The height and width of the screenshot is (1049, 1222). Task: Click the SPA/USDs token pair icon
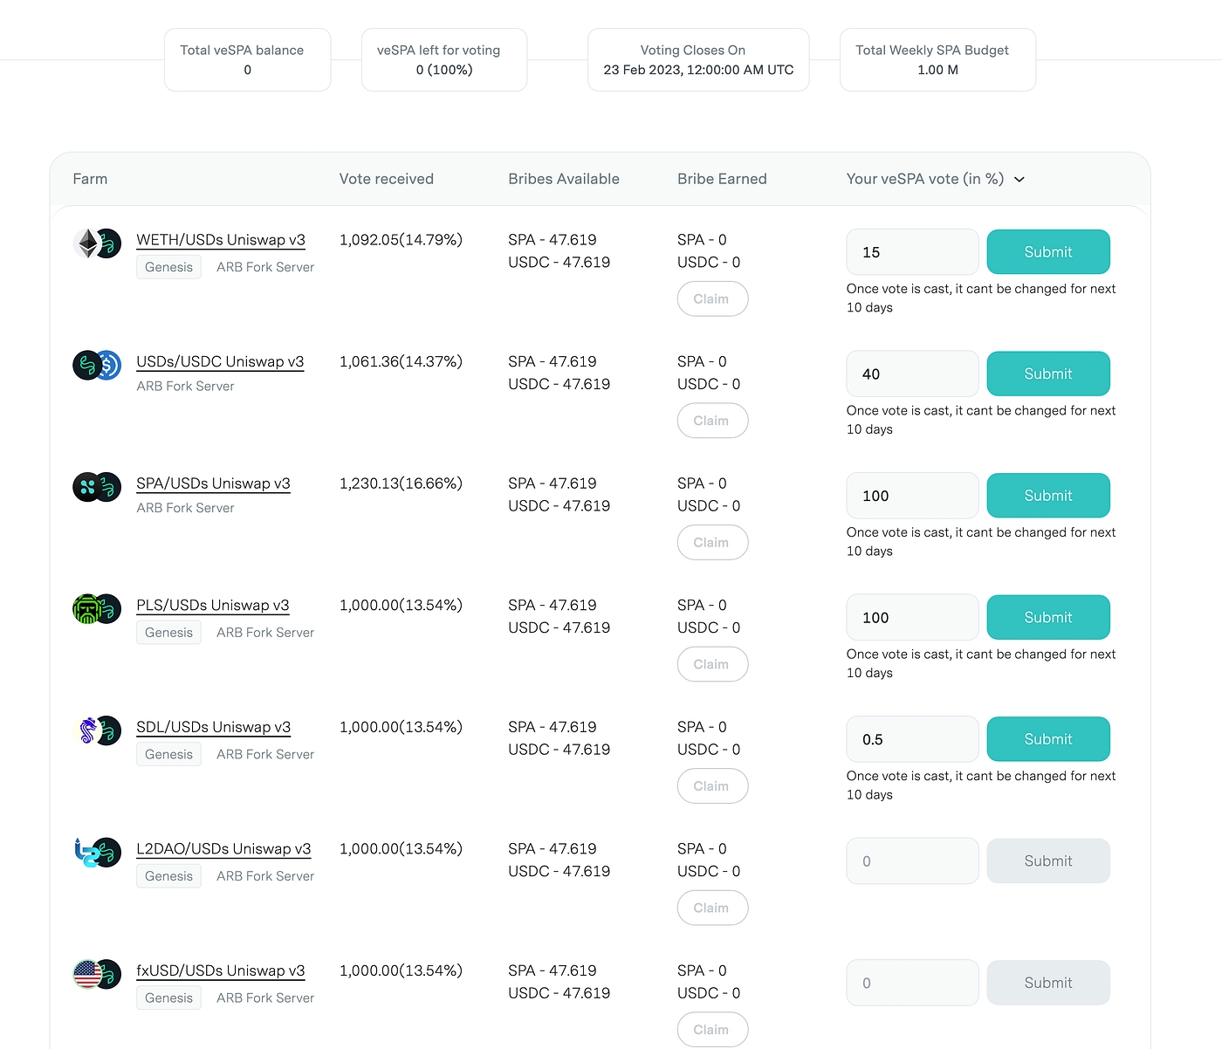tap(97, 487)
